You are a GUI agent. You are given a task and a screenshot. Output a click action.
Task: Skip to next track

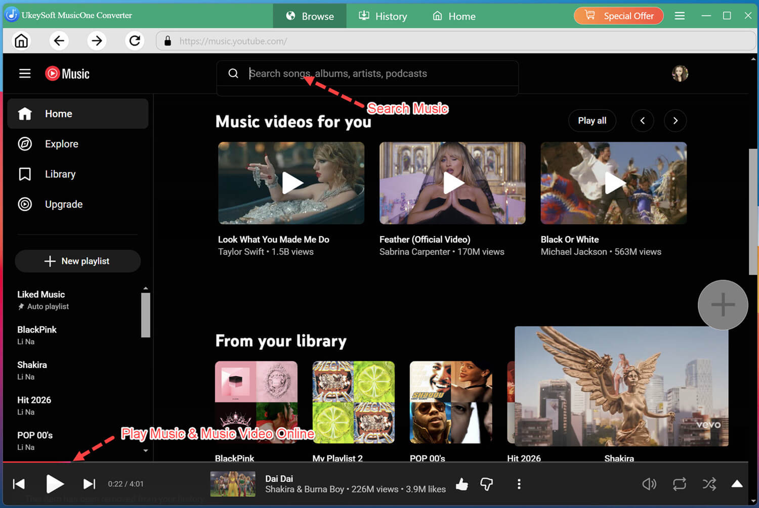[89, 484]
